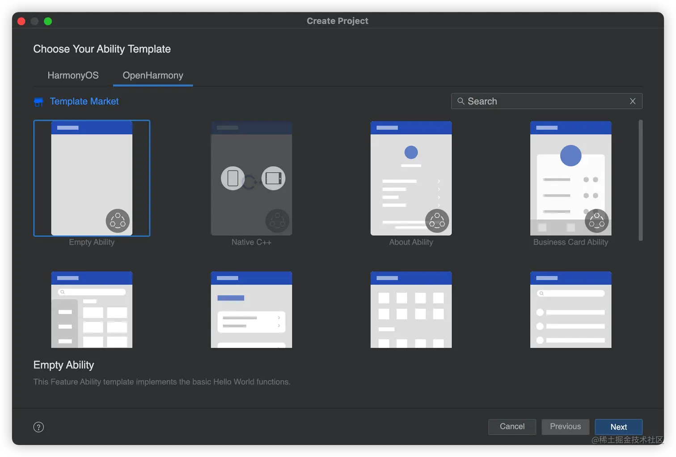Select the search list template with bullets
This screenshot has width=676, height=457.
click(570, 309)
